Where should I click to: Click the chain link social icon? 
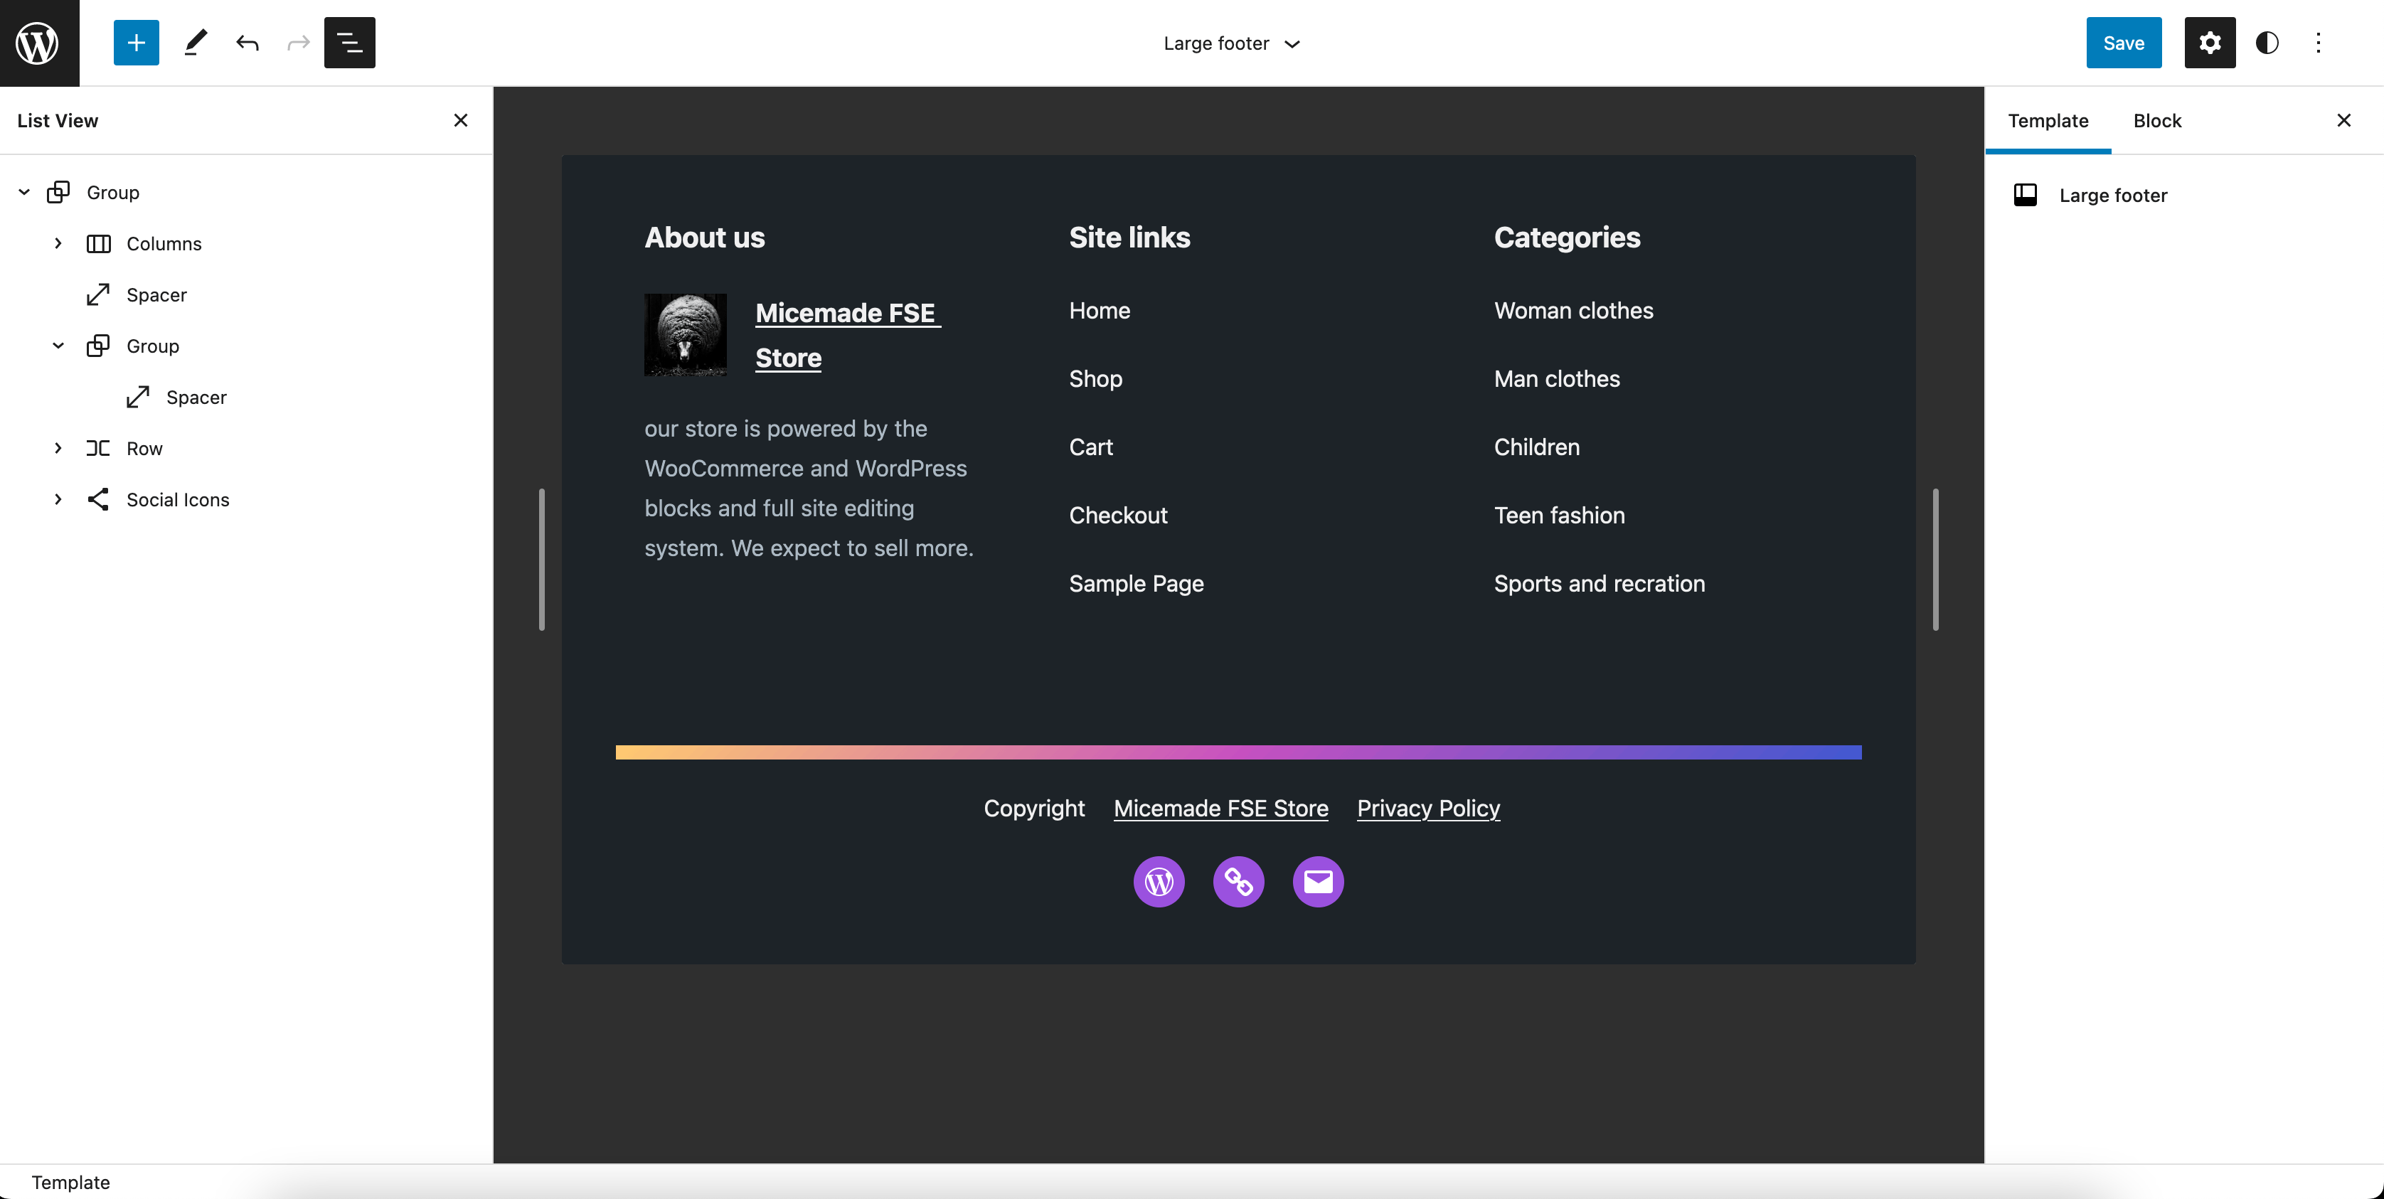1238,882
